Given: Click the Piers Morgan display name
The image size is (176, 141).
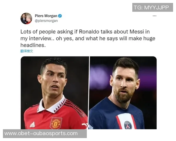Looking at the screenshot, I should coord(46,16).
